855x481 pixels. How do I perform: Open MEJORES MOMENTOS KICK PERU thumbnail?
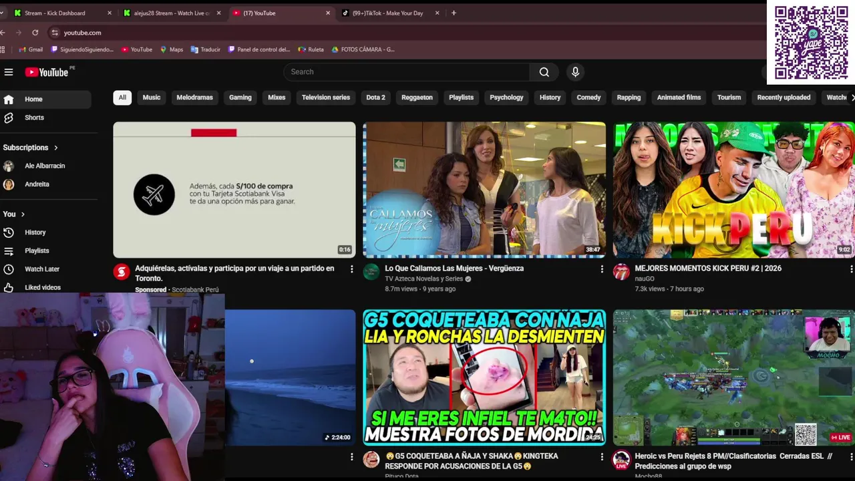[734, 190]
